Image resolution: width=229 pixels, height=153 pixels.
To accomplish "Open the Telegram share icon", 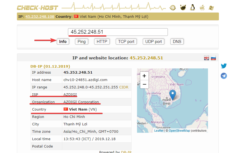I will tap(224, 76).
